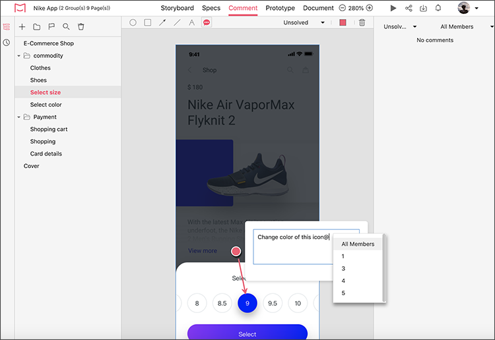This screenshot has width=495, height=340.
Task: Click the Nike App project title
Action: [x=72, y=8]
